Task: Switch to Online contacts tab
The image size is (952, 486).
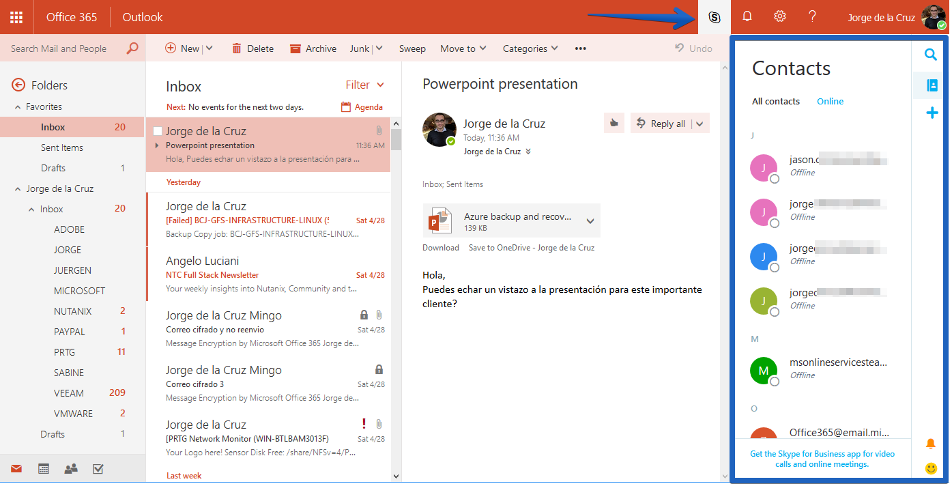Action: pyautogui.click(x=831, y=101)
